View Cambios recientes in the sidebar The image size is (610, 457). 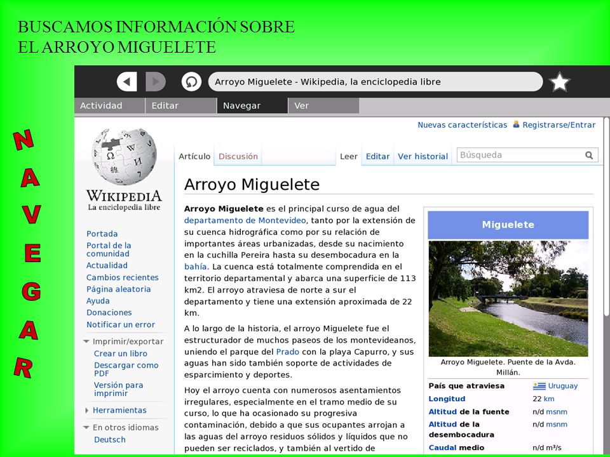[123, 277]
